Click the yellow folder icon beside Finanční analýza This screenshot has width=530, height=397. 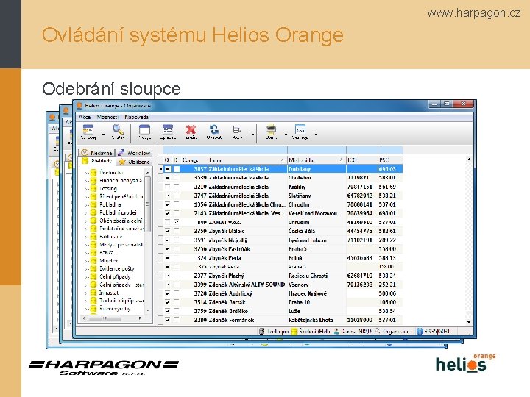(93, 181)
